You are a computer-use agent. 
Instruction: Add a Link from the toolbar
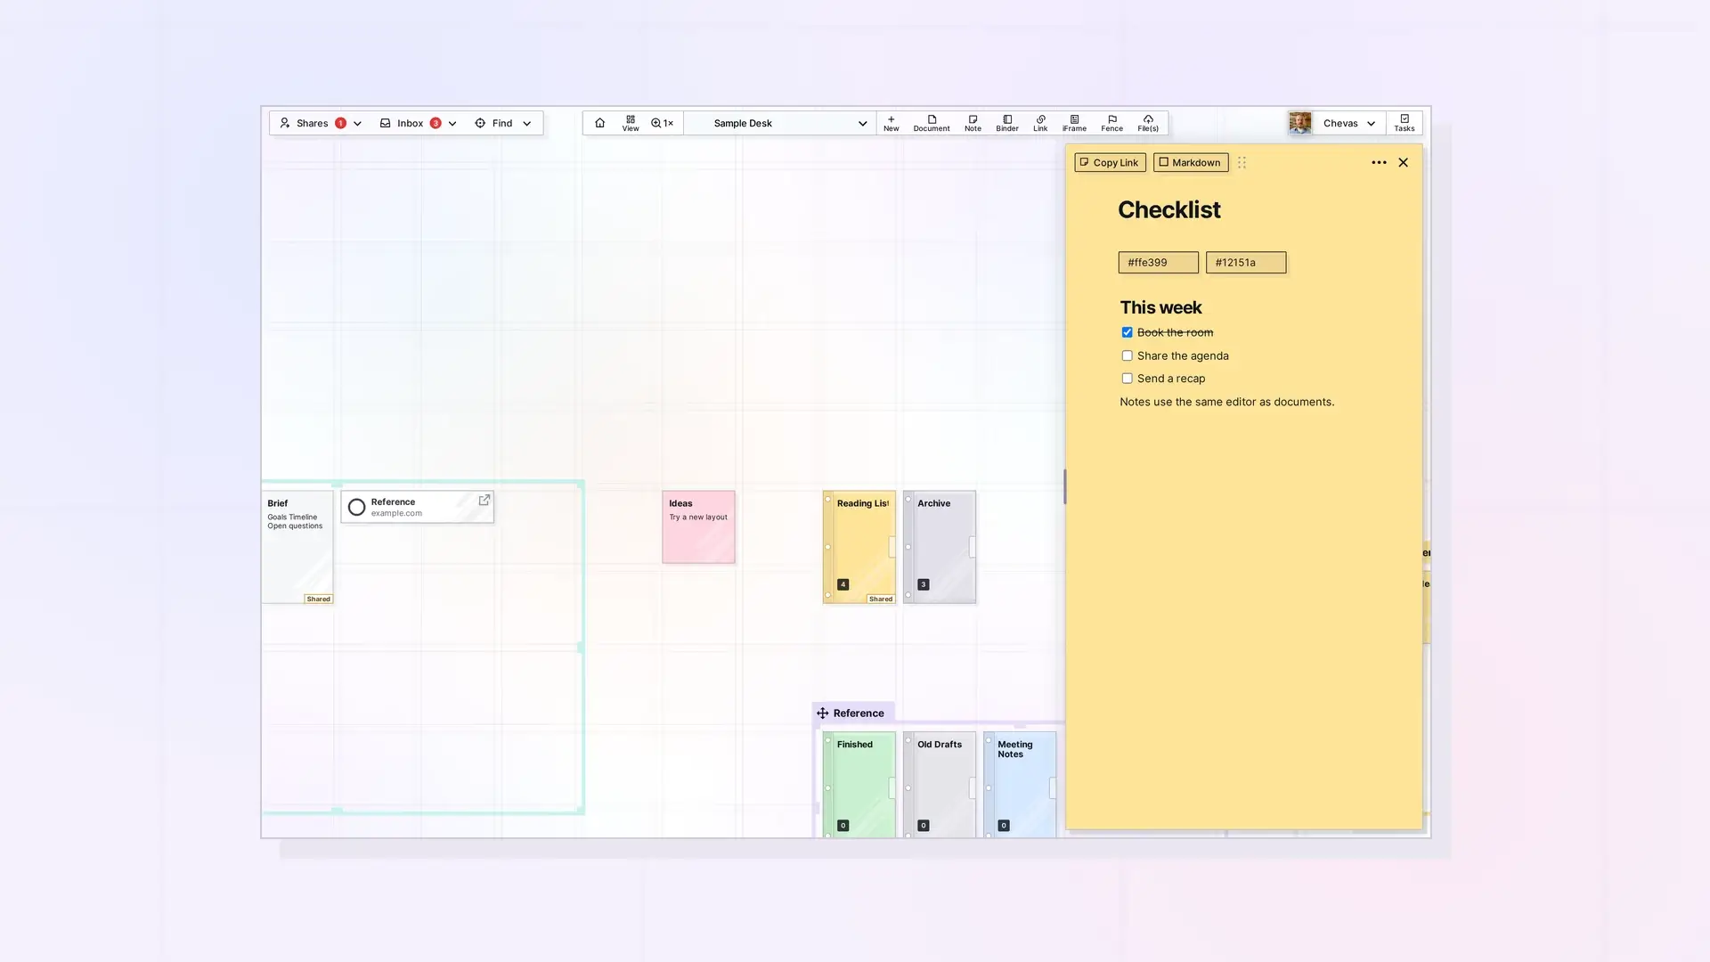pyautogui.click(x=1040, y=123)
